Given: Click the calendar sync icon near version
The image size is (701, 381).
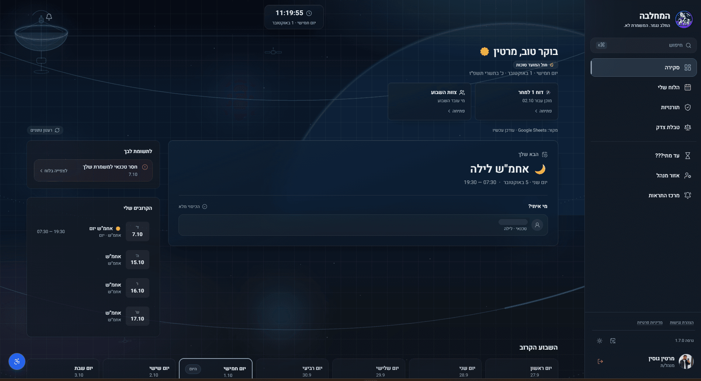Looking at the screenshot, I should (613, 341).
